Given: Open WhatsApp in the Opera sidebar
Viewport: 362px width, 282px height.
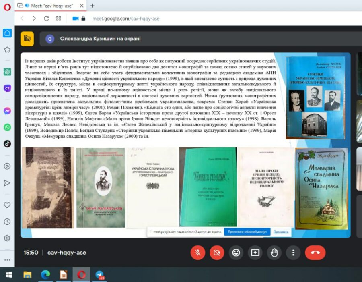Looking at the screenshot, I should pyautogui.click(x=7, y=127).
